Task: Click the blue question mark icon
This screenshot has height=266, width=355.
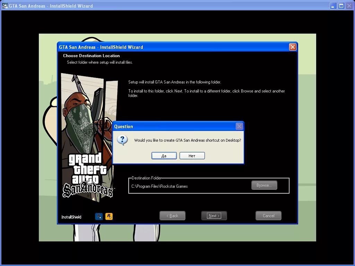Action: 122,140
